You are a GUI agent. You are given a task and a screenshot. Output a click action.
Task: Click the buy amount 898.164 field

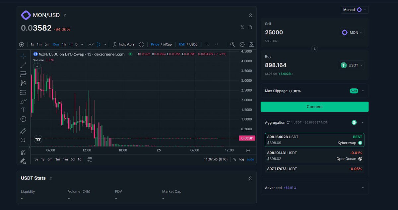point(276,65)
